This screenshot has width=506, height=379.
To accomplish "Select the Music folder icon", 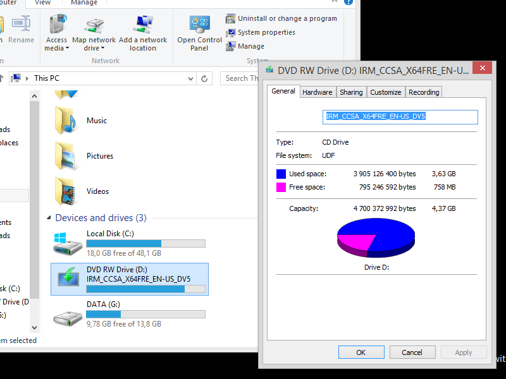I will (66, 121).
